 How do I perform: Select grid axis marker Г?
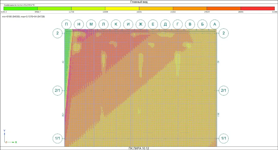point(178,24)
